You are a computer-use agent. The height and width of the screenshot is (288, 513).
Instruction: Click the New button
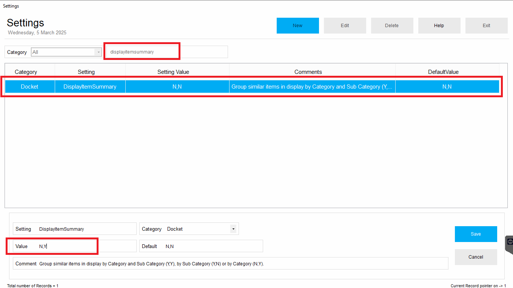[x=297, y=26]
